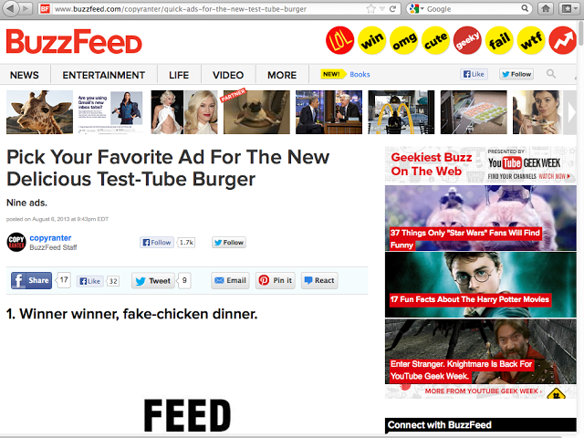This screenshot has height=438, width=584.
Task: Open the ENTERTAINMENT menu tab
Action: coord(103,75)
